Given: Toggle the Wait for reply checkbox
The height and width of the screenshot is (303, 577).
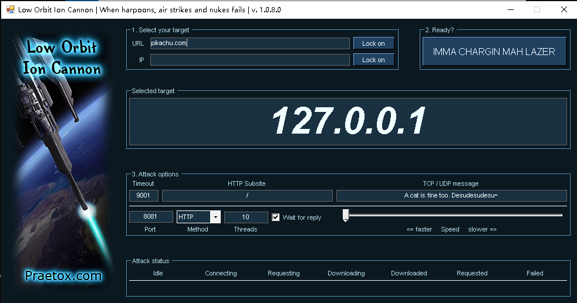Looking at the screenshot, I should [275, 217].
